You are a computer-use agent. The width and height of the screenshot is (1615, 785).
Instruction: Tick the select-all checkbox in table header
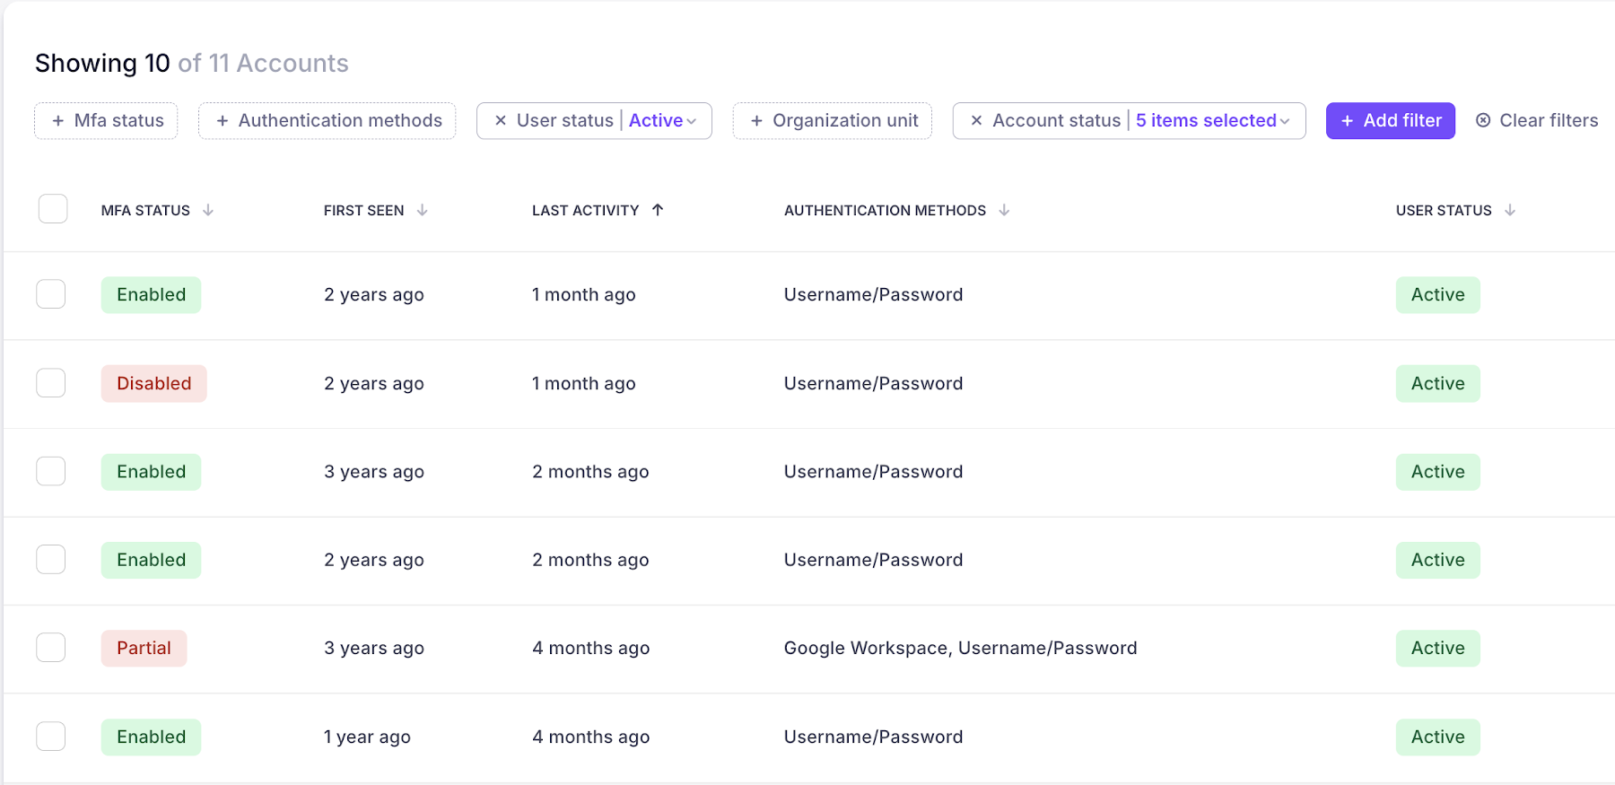(x=53, y=209)
